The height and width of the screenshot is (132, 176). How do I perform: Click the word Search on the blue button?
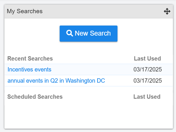pyautogui.click(x=100, y=33)
